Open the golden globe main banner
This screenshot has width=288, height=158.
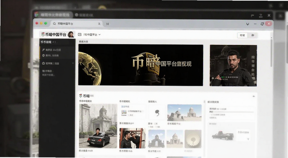click(x=141, y=65)
